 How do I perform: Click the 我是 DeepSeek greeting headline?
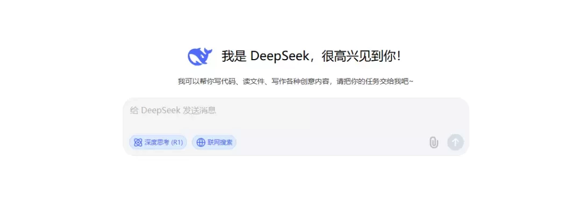(x=311, y=56)
